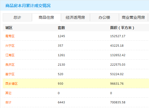Select the 53224.02 area value

point(117,74)
